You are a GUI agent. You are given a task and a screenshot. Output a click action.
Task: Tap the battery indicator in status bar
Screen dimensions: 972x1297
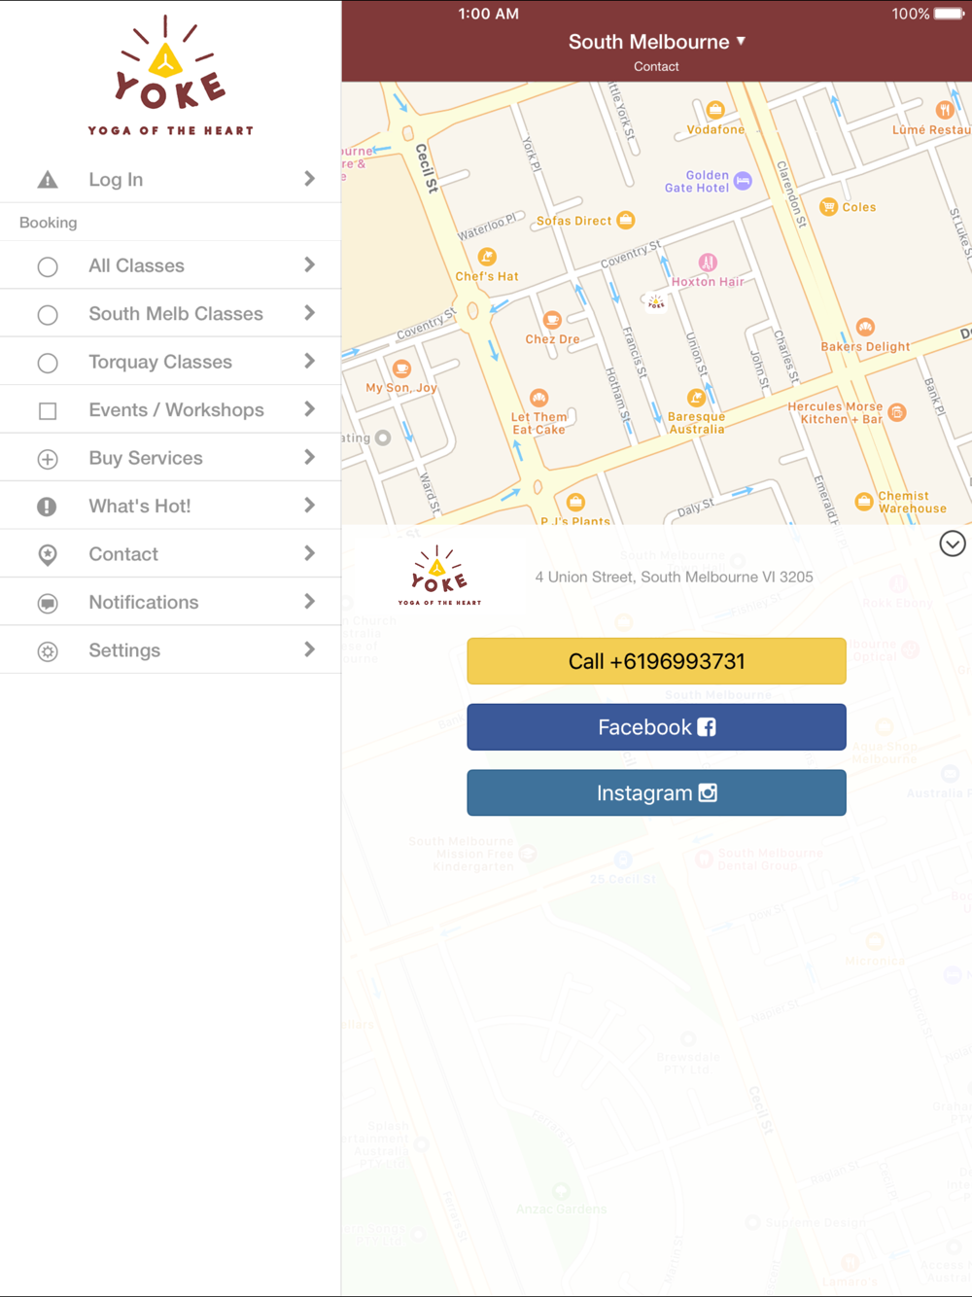(950, 14)
